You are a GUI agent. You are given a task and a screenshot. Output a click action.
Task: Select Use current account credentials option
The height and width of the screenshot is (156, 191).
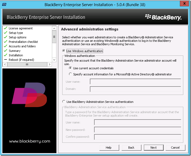70,68
